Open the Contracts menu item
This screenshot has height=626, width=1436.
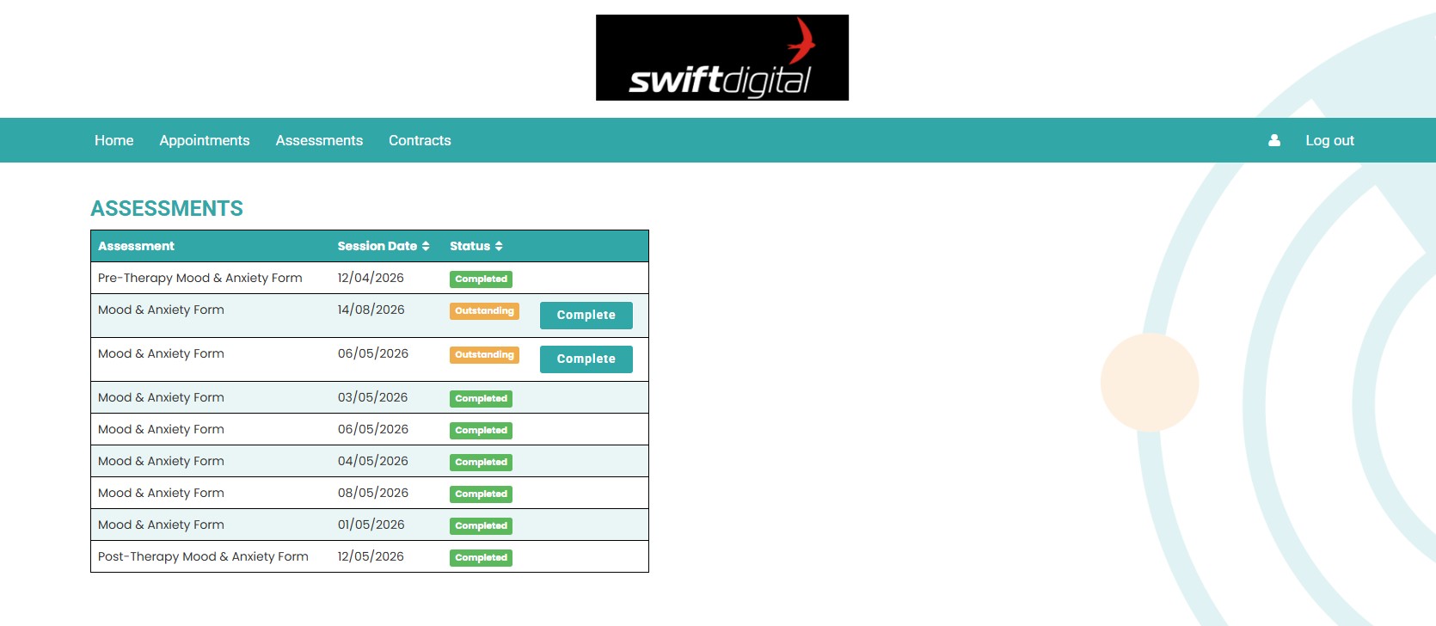[420, 140]
